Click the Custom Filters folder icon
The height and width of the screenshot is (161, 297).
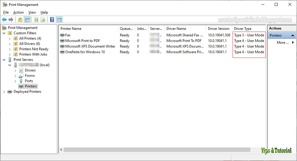[10, 33]
